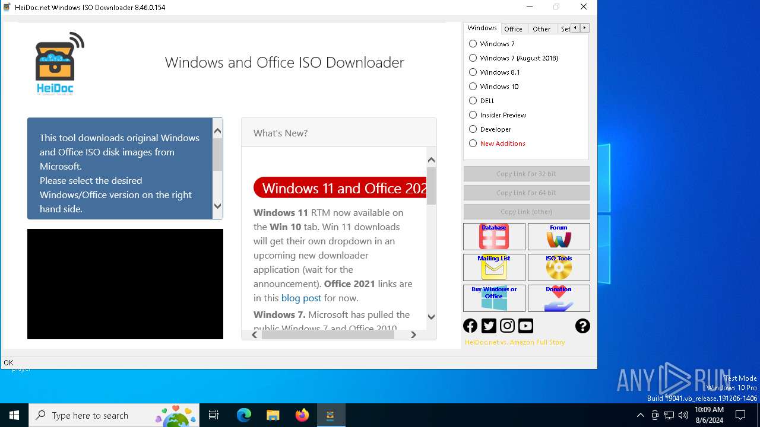Select the Insider Preview radio option
760x427 pixels.
498,115
